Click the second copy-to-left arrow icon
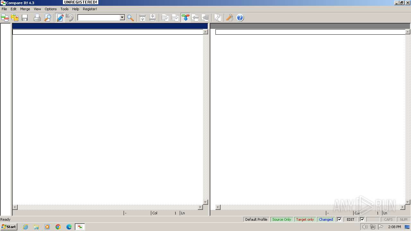 205,18
